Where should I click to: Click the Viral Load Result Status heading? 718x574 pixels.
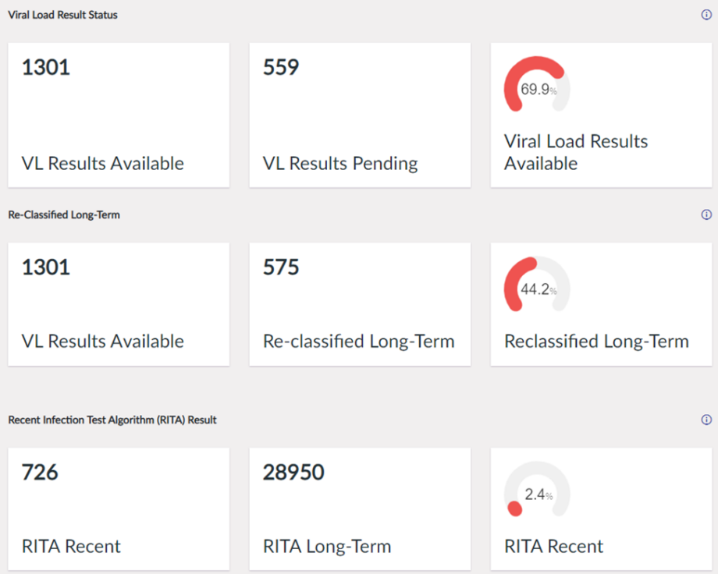(x=63, y=15)
